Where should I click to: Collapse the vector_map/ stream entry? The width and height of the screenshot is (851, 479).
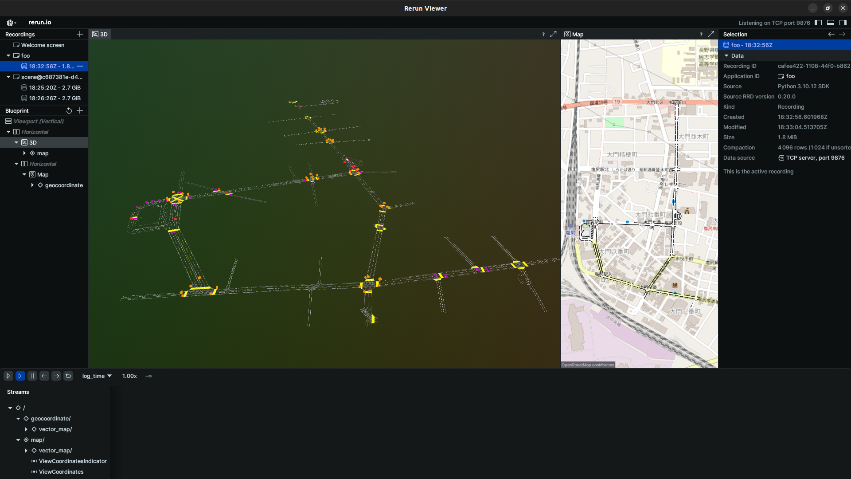tap(26, 429)
